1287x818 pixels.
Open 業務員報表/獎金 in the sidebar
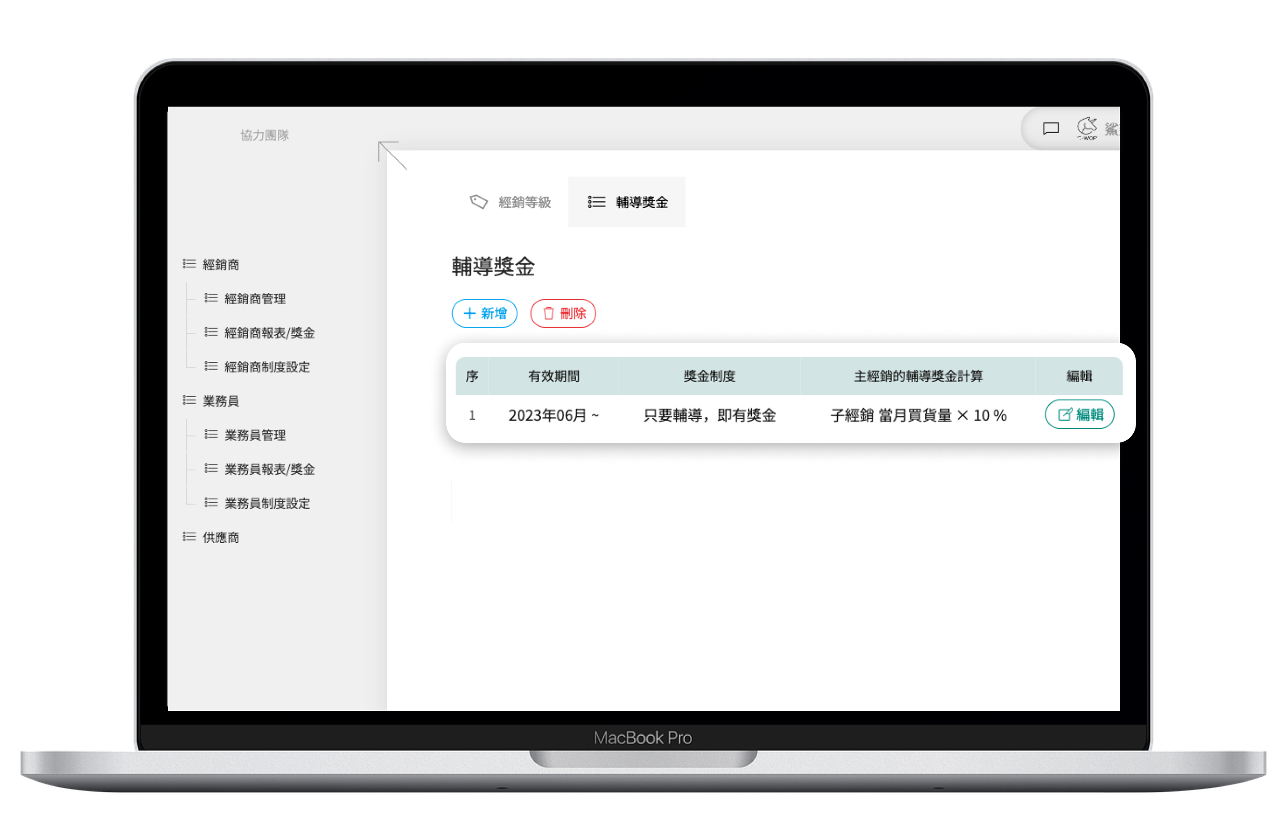(x=270, y=469)
